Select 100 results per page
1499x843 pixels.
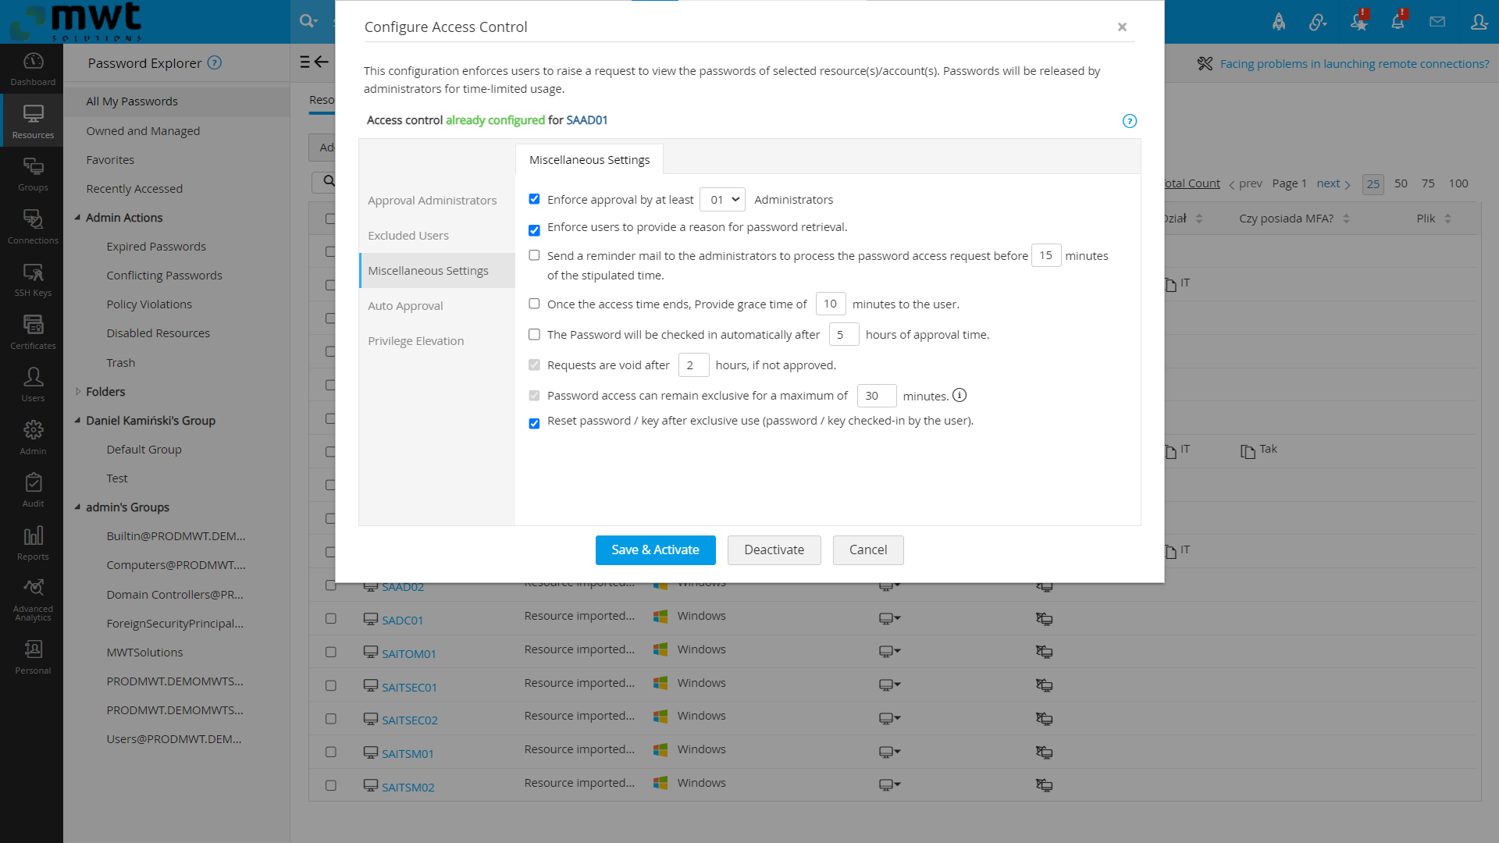click(x=1458, y=183)
